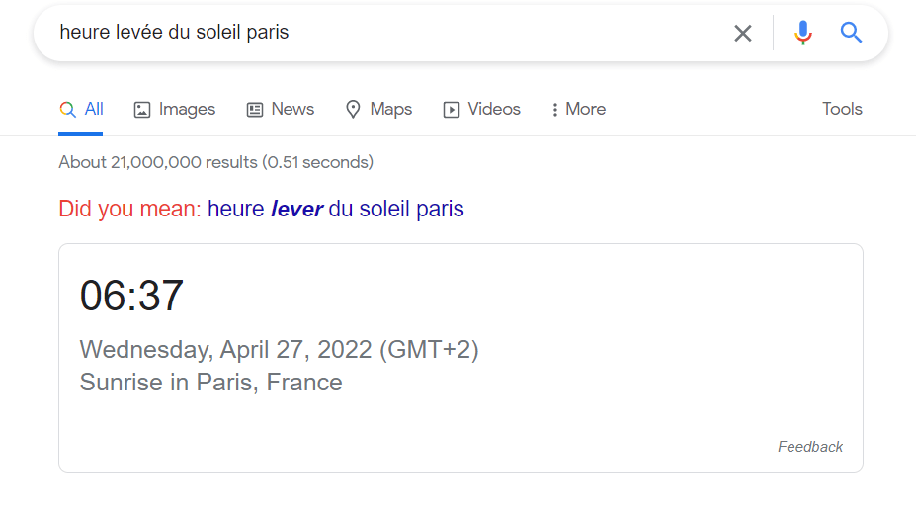
Task: Start voice search with the microphone icon
Action: click(x=803, y=33)
